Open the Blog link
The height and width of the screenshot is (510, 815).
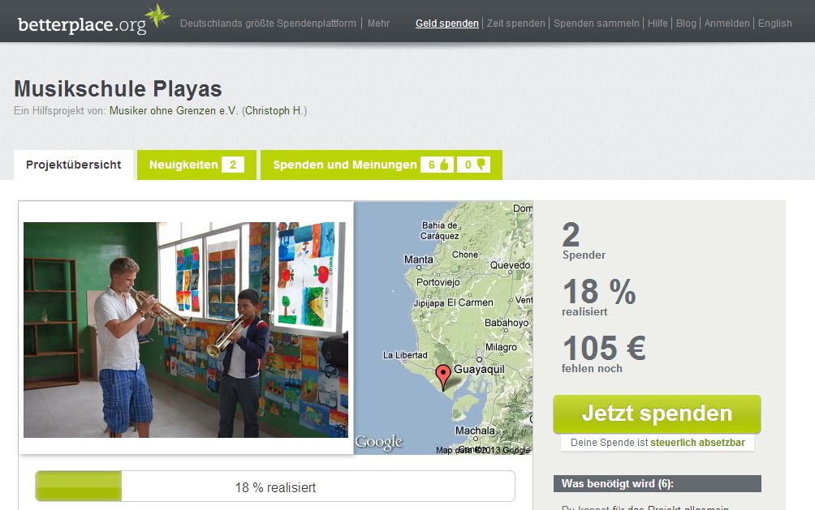pyautogui.click(x=686, y=24)
